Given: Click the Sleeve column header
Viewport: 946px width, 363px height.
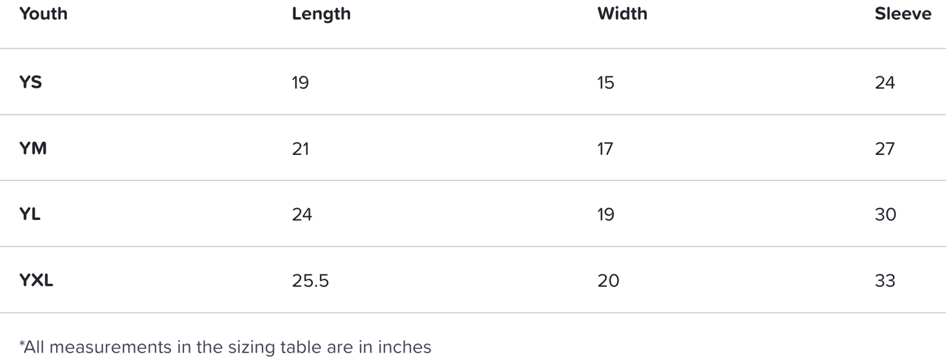Looking at the screenshot, I should (x=903, y=14).
